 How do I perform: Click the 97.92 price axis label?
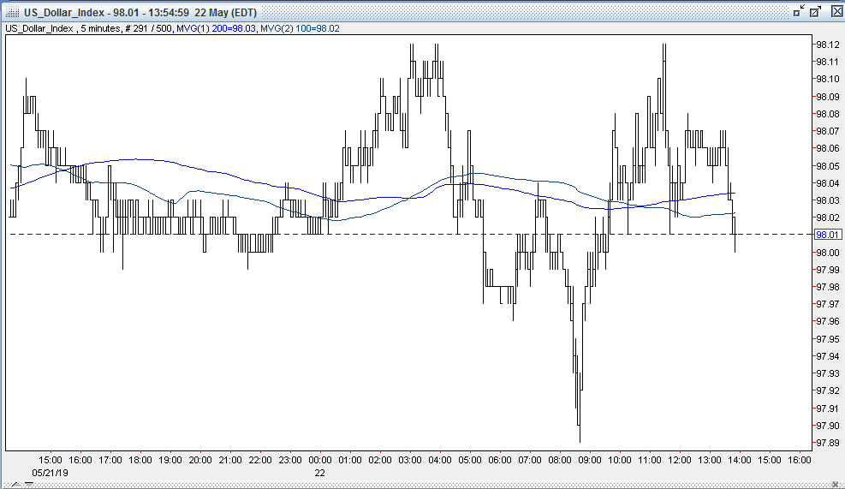[827, 391]
